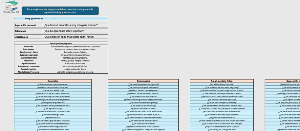Click the 'Salud mental y física' orange column header
This screenshot has width=300, height=131.
222,81
